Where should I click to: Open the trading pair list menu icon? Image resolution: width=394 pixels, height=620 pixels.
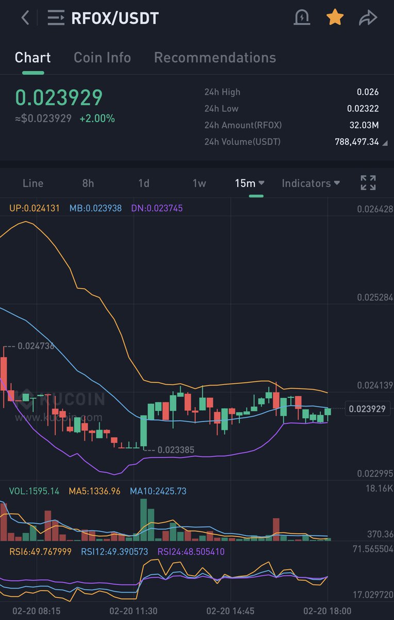point(56,18)
